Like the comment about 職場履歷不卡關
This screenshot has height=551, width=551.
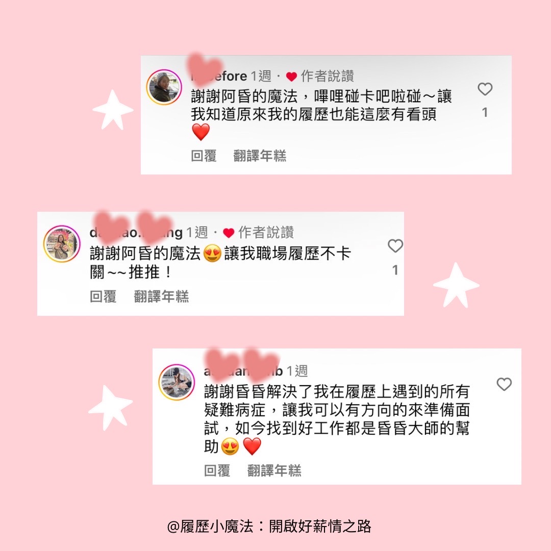(395, 245)
